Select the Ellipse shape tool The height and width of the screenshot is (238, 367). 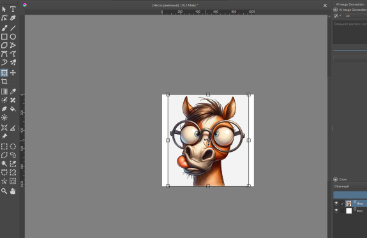[13, 37]
